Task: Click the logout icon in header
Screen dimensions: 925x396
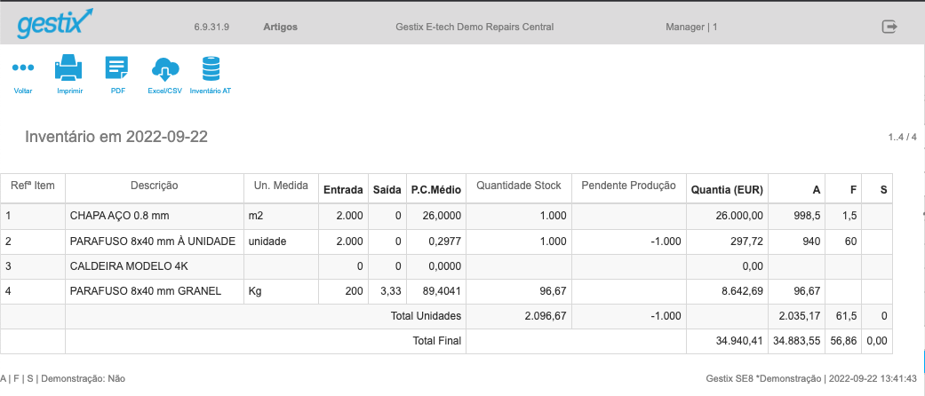Action: (889, 27)
